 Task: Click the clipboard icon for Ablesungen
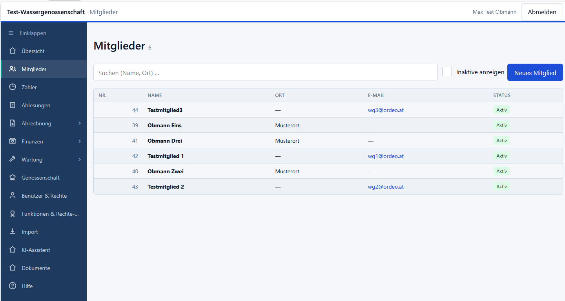click(x=13, y=105)
